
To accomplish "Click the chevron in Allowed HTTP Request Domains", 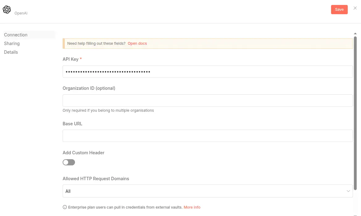I will (x=348, y=191).
